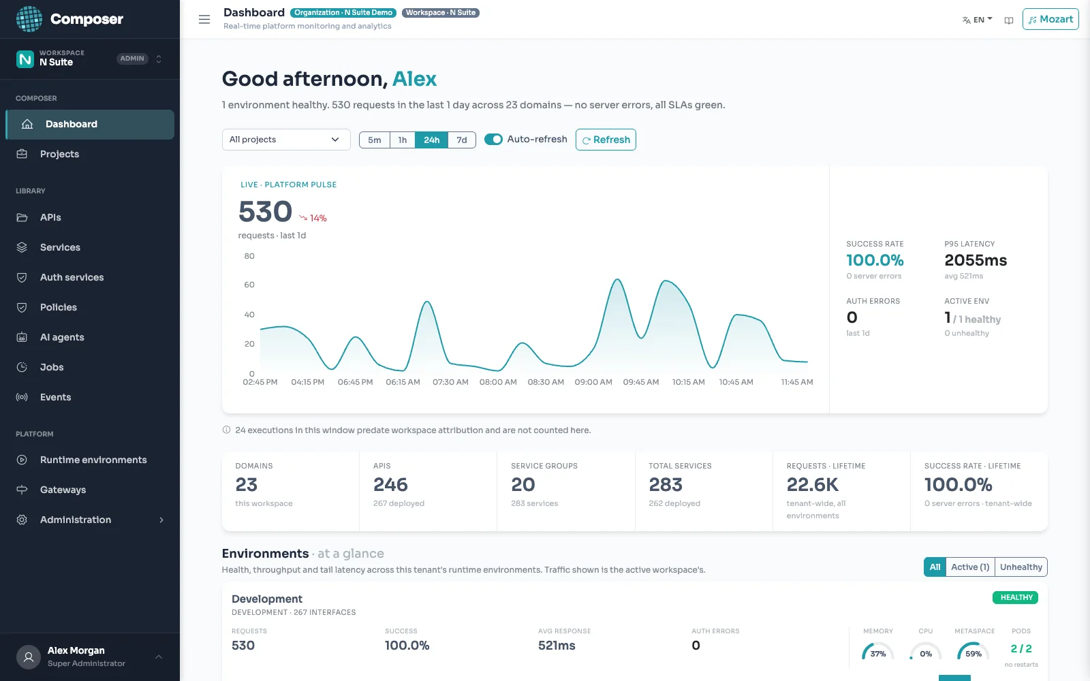
Task: Navigate to Runtime environments
Action: (x=90, y=460)
